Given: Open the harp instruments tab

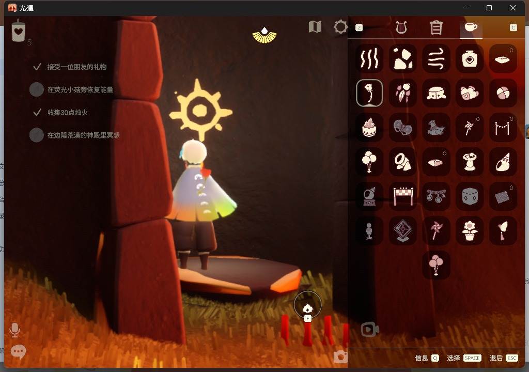Looking at the screenshot, I should point(401,27).
